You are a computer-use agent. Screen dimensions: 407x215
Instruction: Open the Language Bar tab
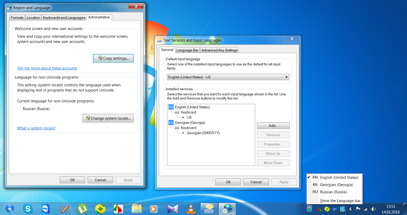coord(188,50)
